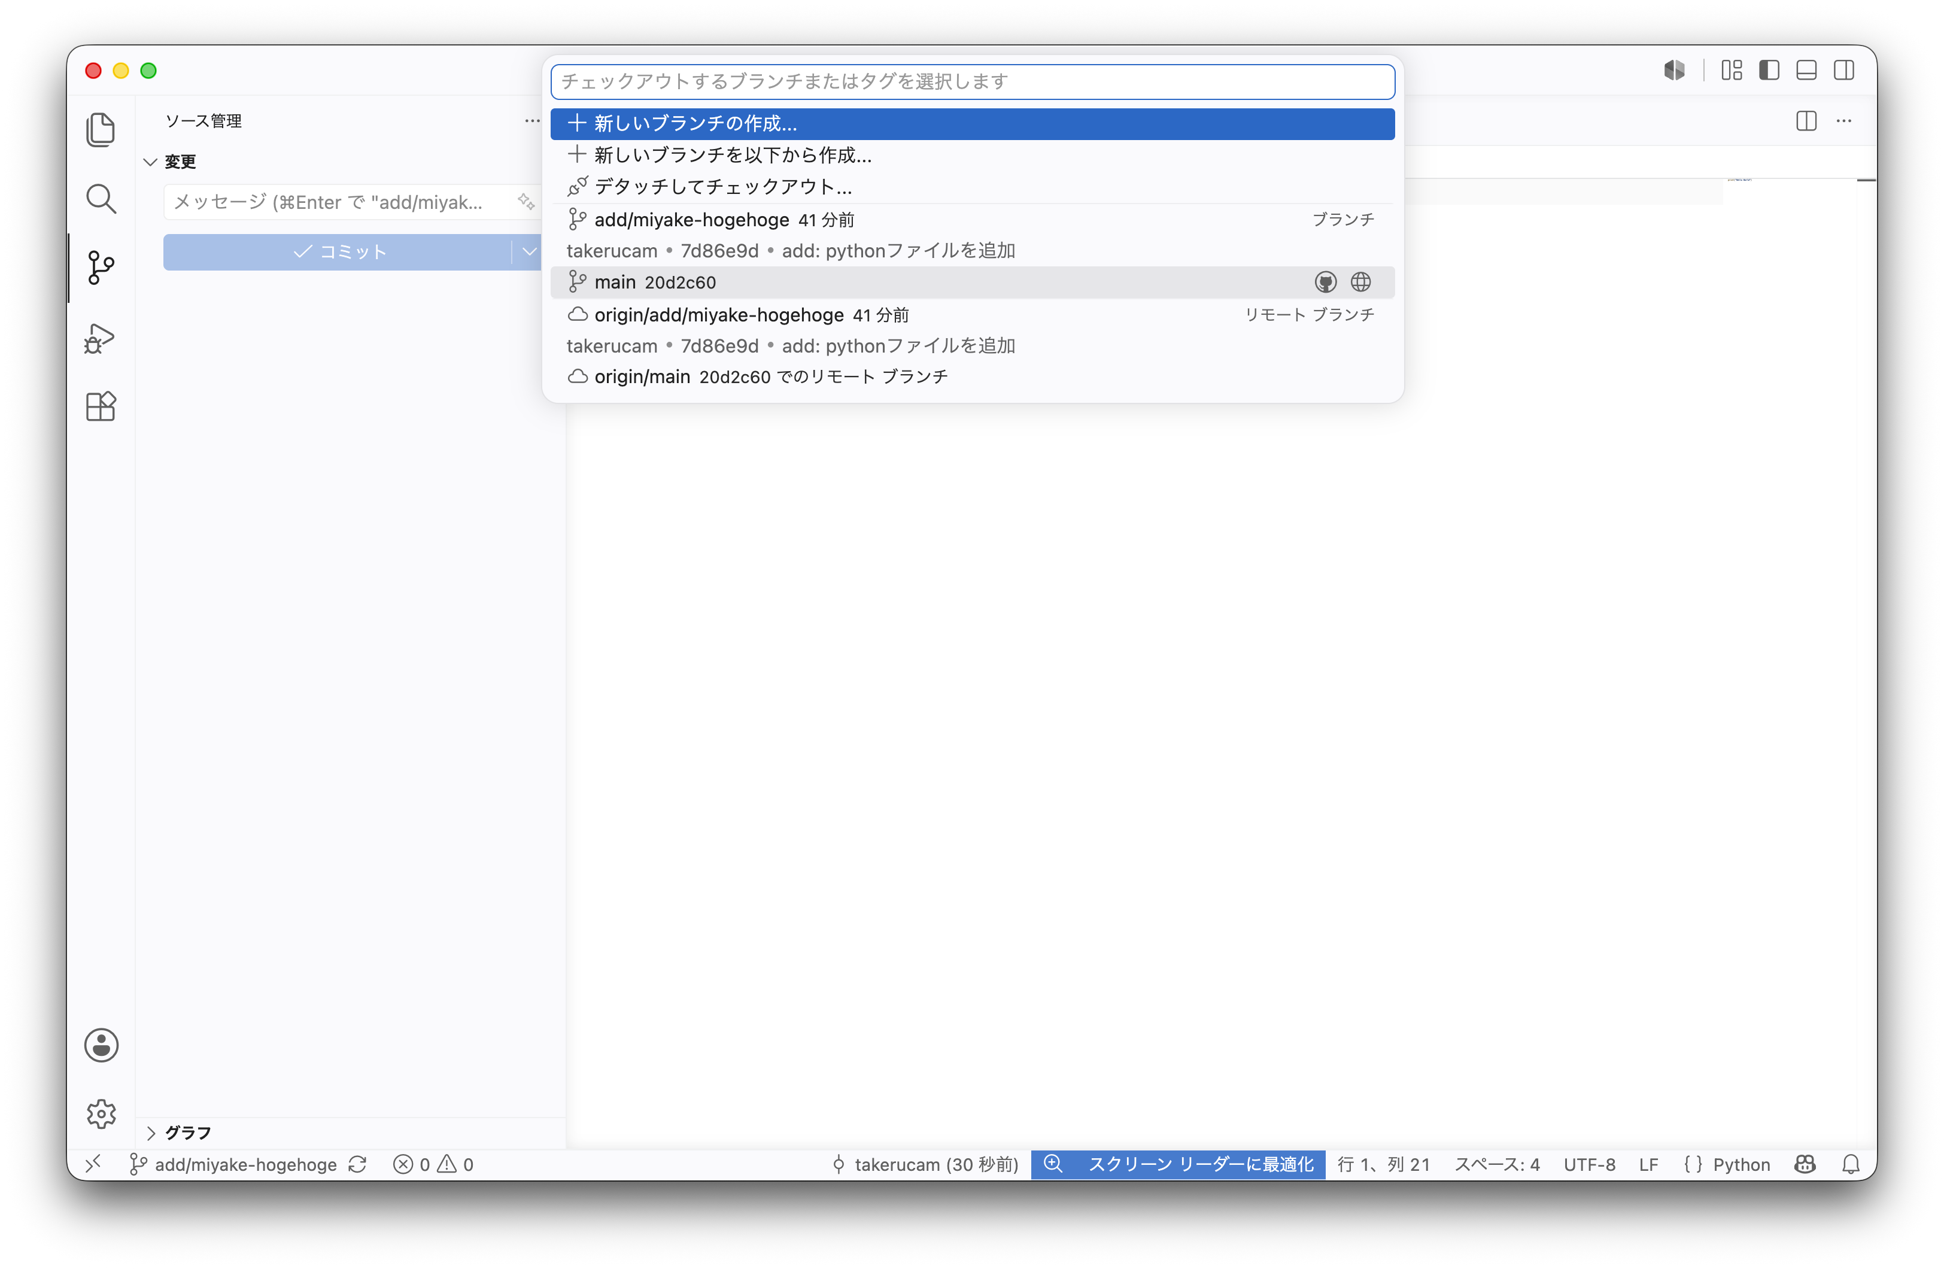The height and width of the screenshot is (1269, 1944).
Task: Open remote window indicator in status bar
Action: 93,1164
